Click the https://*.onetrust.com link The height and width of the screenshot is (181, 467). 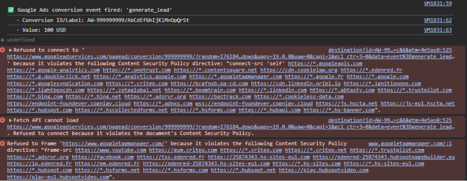pyautogui.click(x=137, y=70)
